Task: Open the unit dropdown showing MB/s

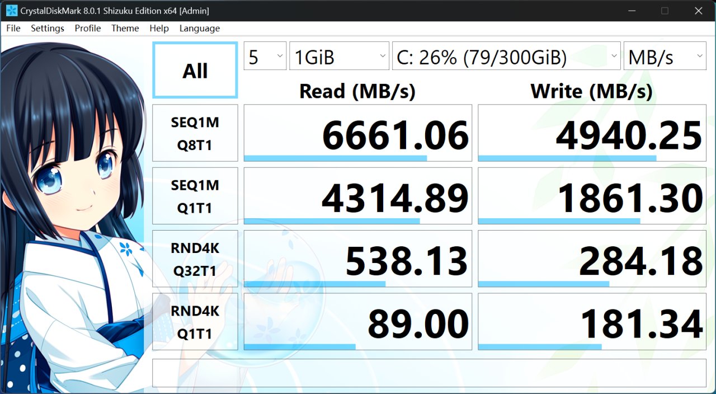Action: (x=665, y=57)
